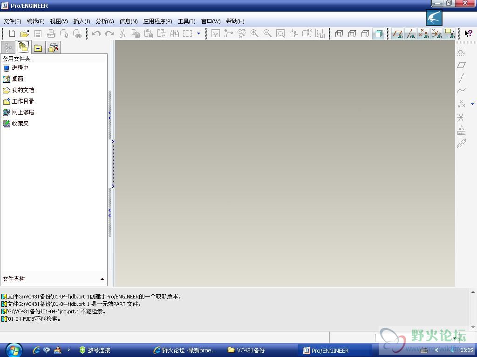
Task: Click the Print icon in the toolbar
Action: 51,33
